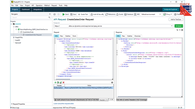Follow Learn about the request editor link

pos(64,104)
